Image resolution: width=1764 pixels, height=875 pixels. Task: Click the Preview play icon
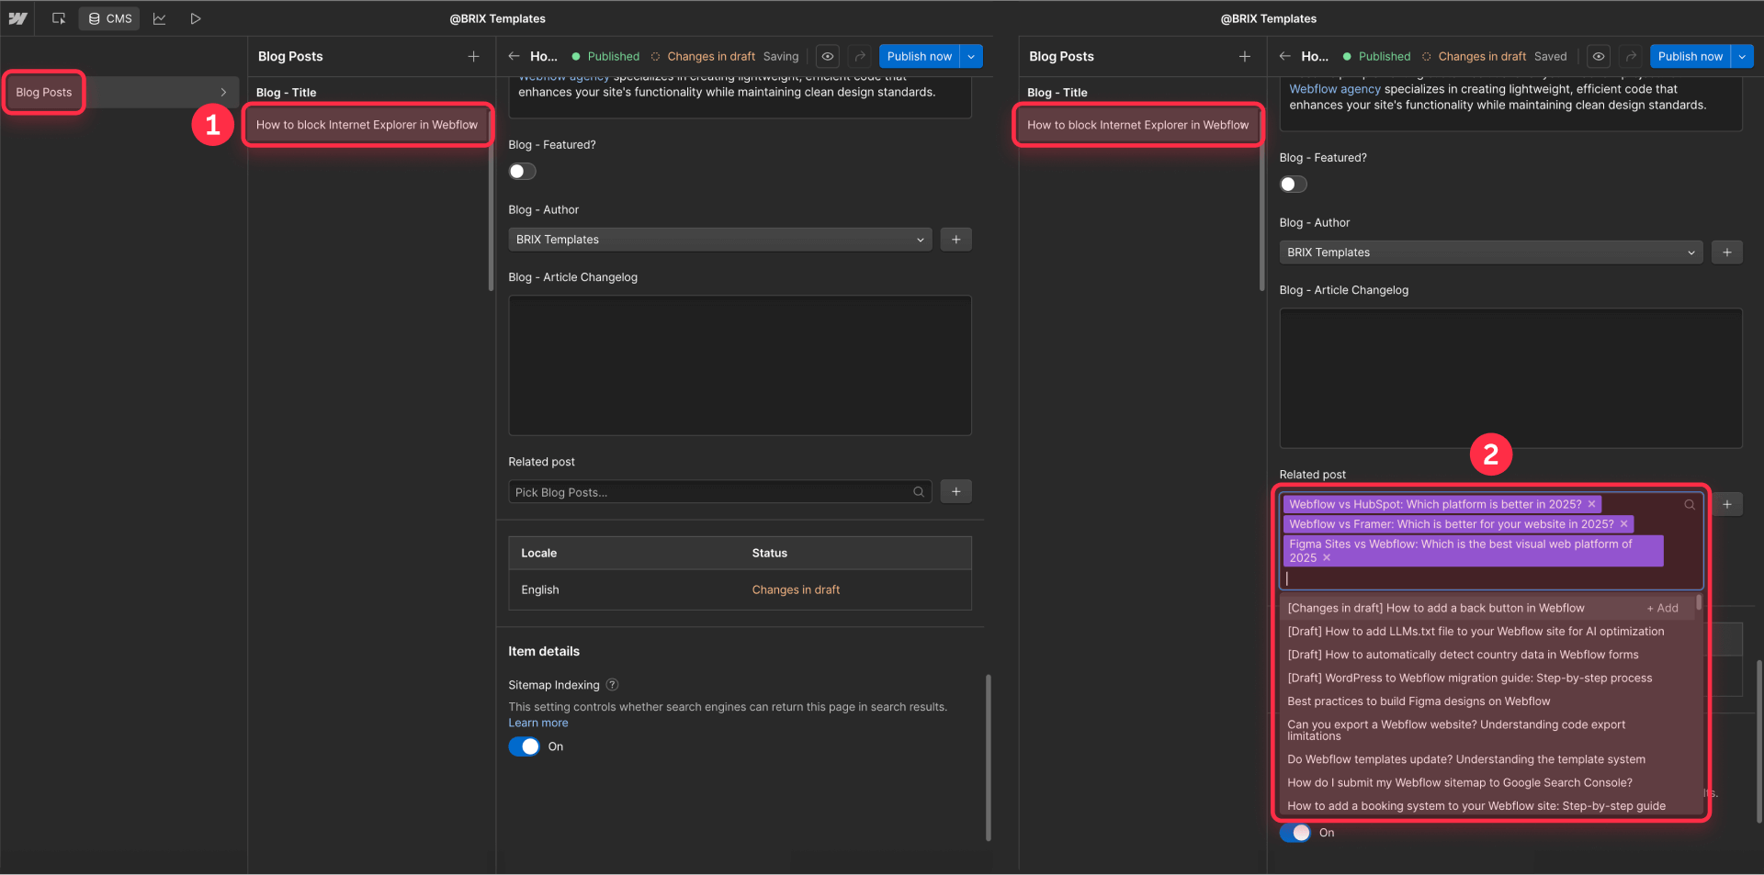pos(196,18)
